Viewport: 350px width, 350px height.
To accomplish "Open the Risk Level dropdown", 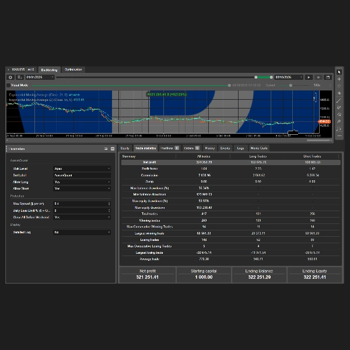I will (x=82, y=169).
